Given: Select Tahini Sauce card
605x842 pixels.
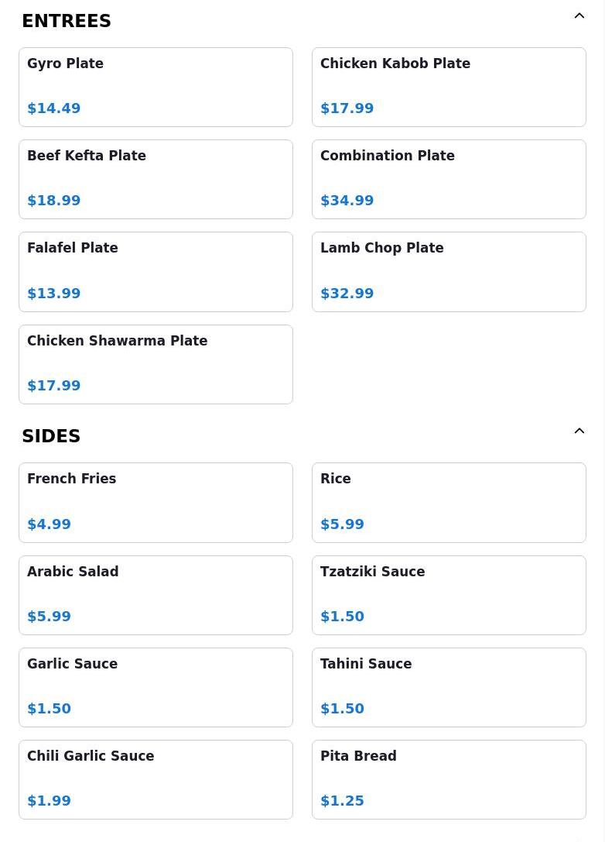Looking at the screenshot, I should (x=449, y=687).
